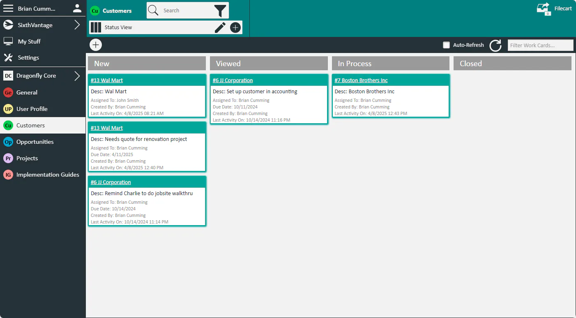Add a new view with plus icon beside pencil
This screenshot has width=576, height=318.
pyautogui.click(x=235, y=28)
